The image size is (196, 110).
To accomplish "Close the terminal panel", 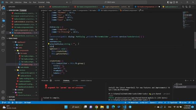I will (x=194, y=81).
